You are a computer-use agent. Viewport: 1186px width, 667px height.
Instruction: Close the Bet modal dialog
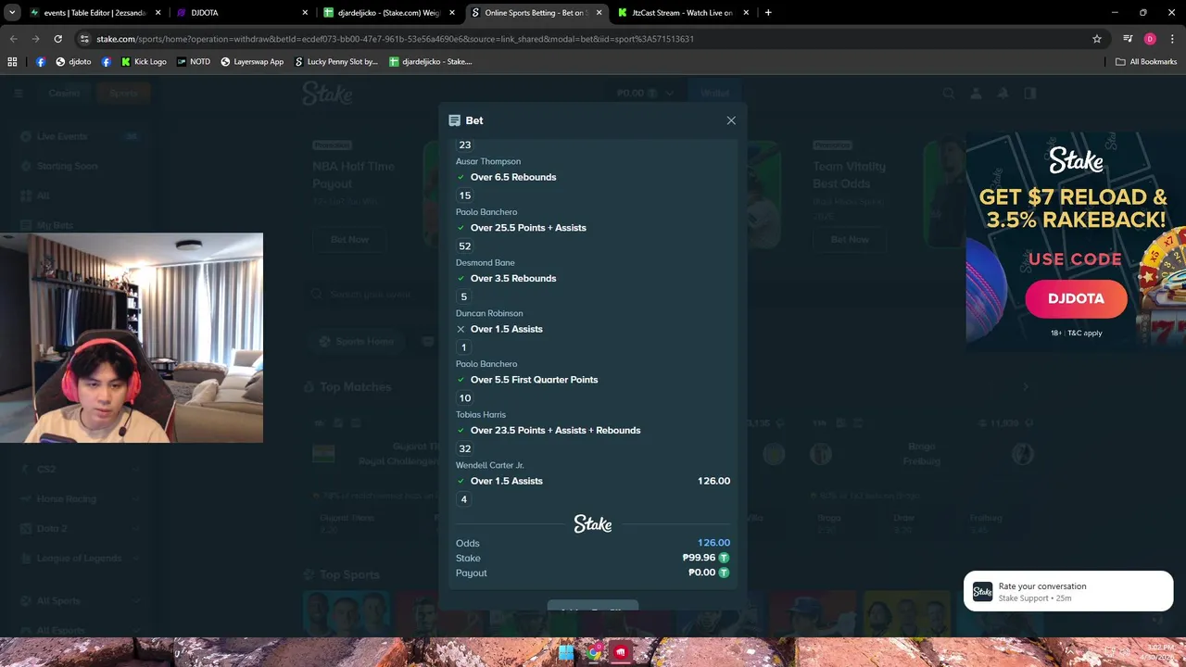(x=731, y=120)
